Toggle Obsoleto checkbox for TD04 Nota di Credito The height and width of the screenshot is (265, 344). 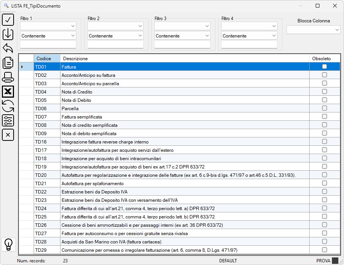coord(324,91)
